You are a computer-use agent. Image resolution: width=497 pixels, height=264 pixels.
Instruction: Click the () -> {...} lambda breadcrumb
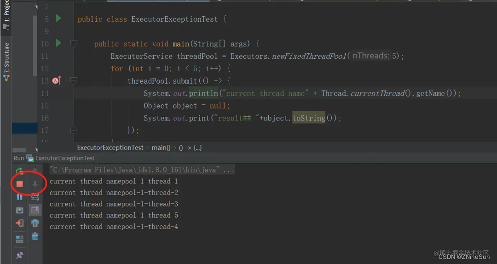click(190, 148)
